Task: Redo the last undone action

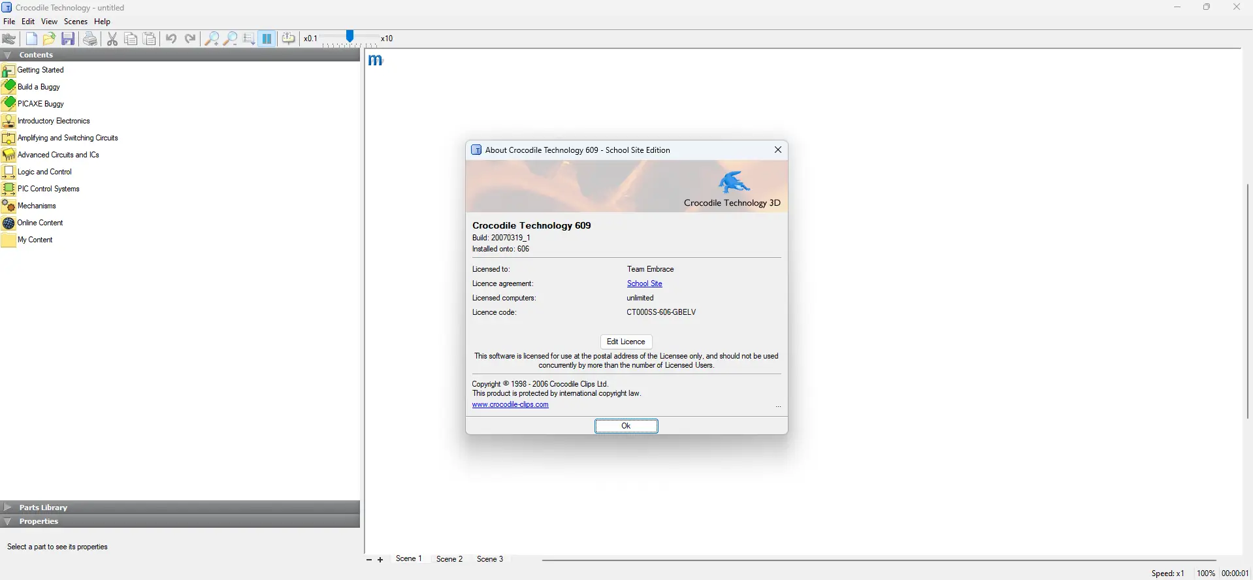Action: tap(190, 39)
